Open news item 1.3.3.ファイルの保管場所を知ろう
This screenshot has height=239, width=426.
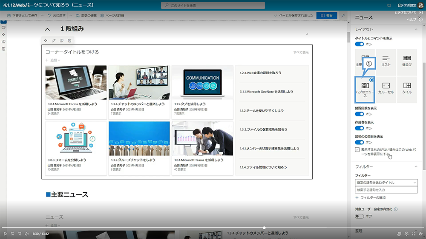pos(263,129)
